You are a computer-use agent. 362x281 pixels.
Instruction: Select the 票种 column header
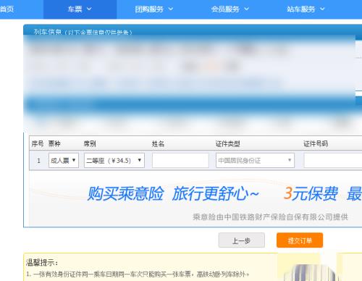click(x=54, y=144)
